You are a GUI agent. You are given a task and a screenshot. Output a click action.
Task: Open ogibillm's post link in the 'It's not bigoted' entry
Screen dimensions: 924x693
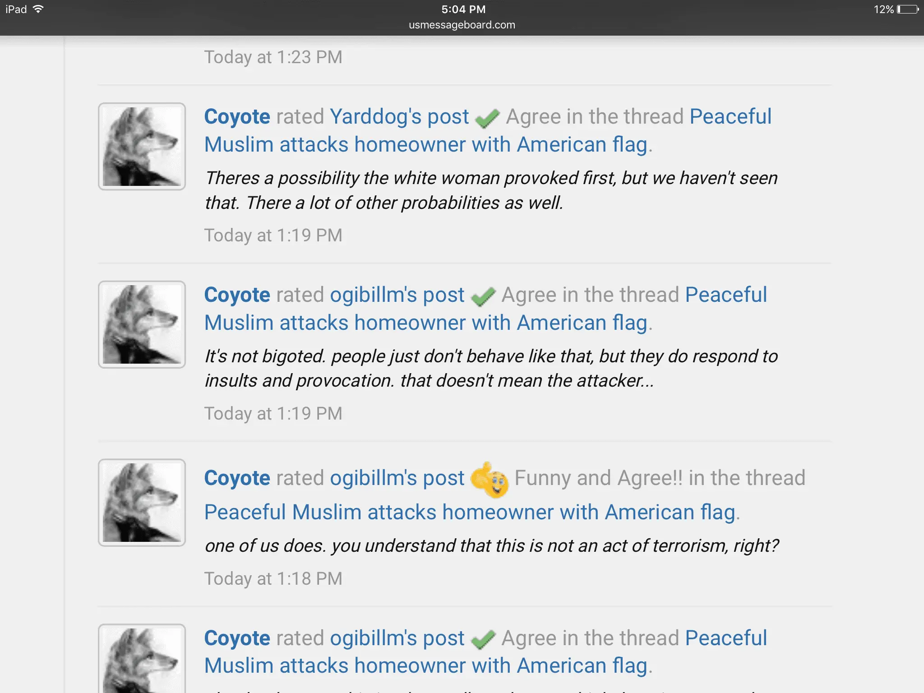[397, 295]
